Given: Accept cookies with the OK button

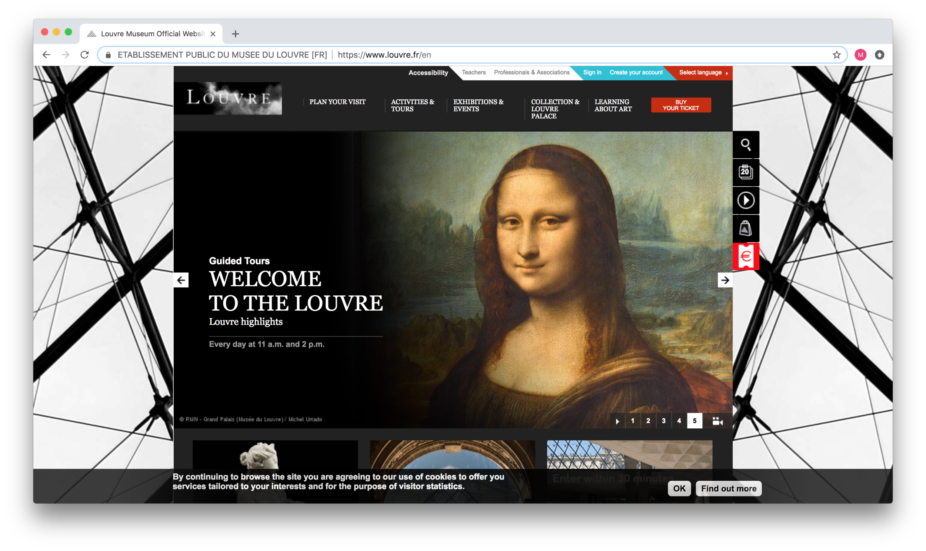Looking at the screenshot, I should pyautogui.click(x=679, y=488).
